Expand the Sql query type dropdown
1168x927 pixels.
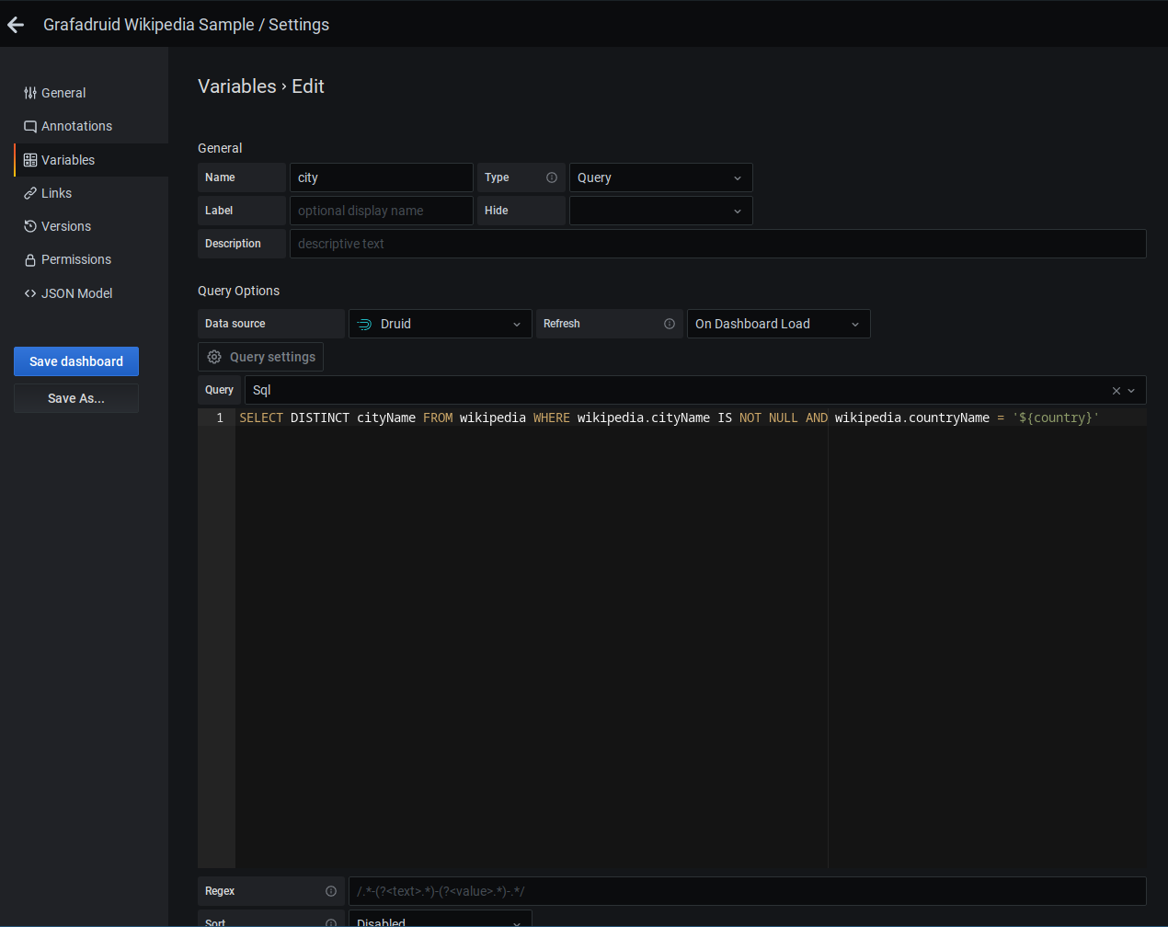point(1131,391)
